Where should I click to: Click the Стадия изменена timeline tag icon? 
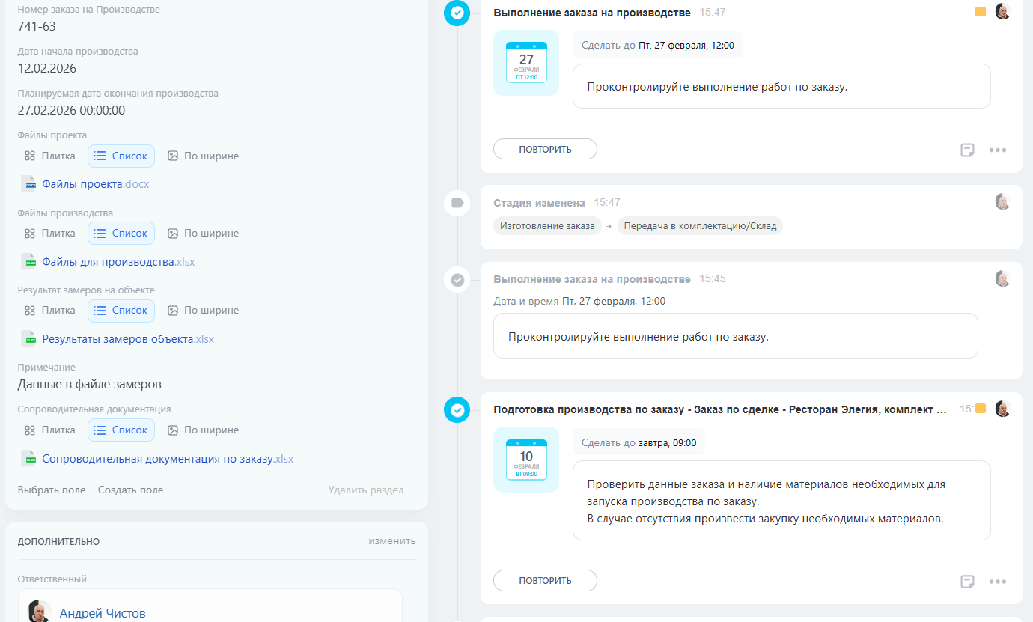point(457,203)
